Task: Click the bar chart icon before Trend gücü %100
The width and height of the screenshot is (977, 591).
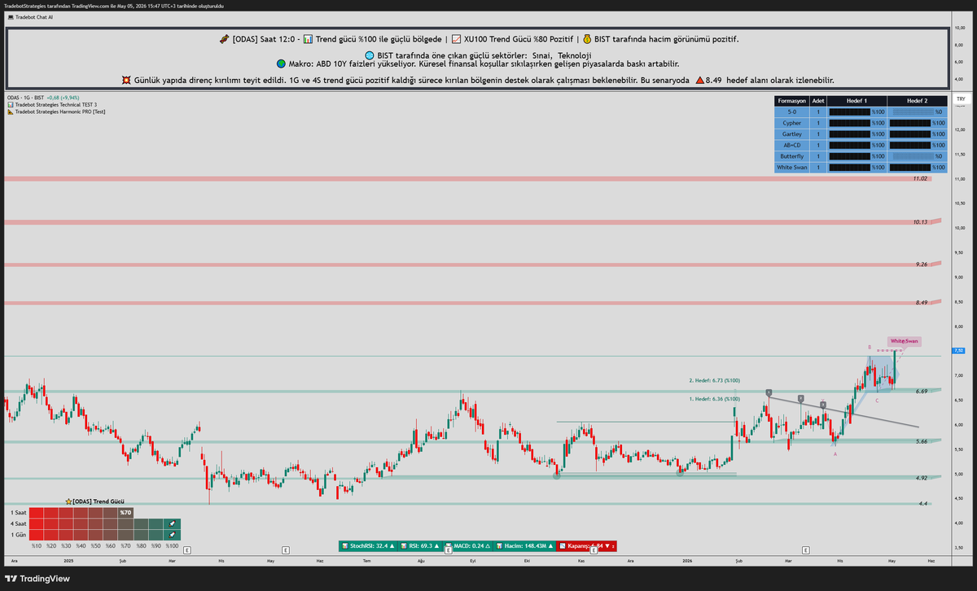Action: [307, 39]
